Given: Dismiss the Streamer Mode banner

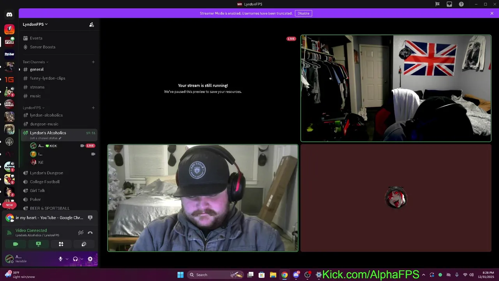Looking at the screenshot, I should point(492,13).
